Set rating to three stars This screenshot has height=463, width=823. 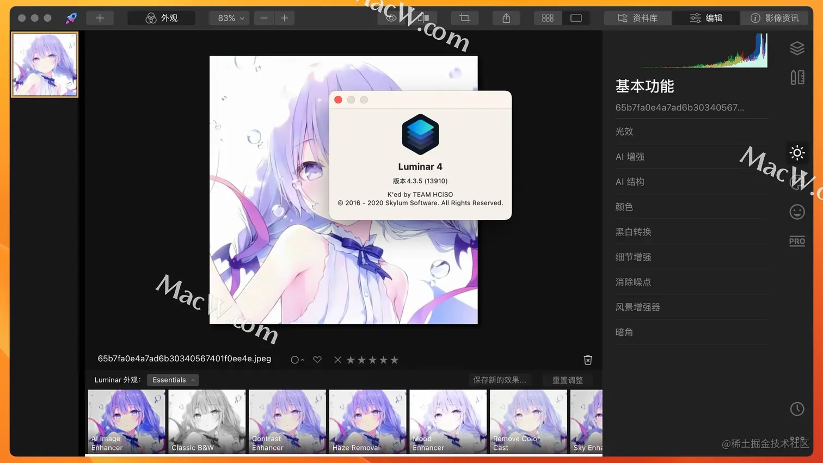[372, 360]
